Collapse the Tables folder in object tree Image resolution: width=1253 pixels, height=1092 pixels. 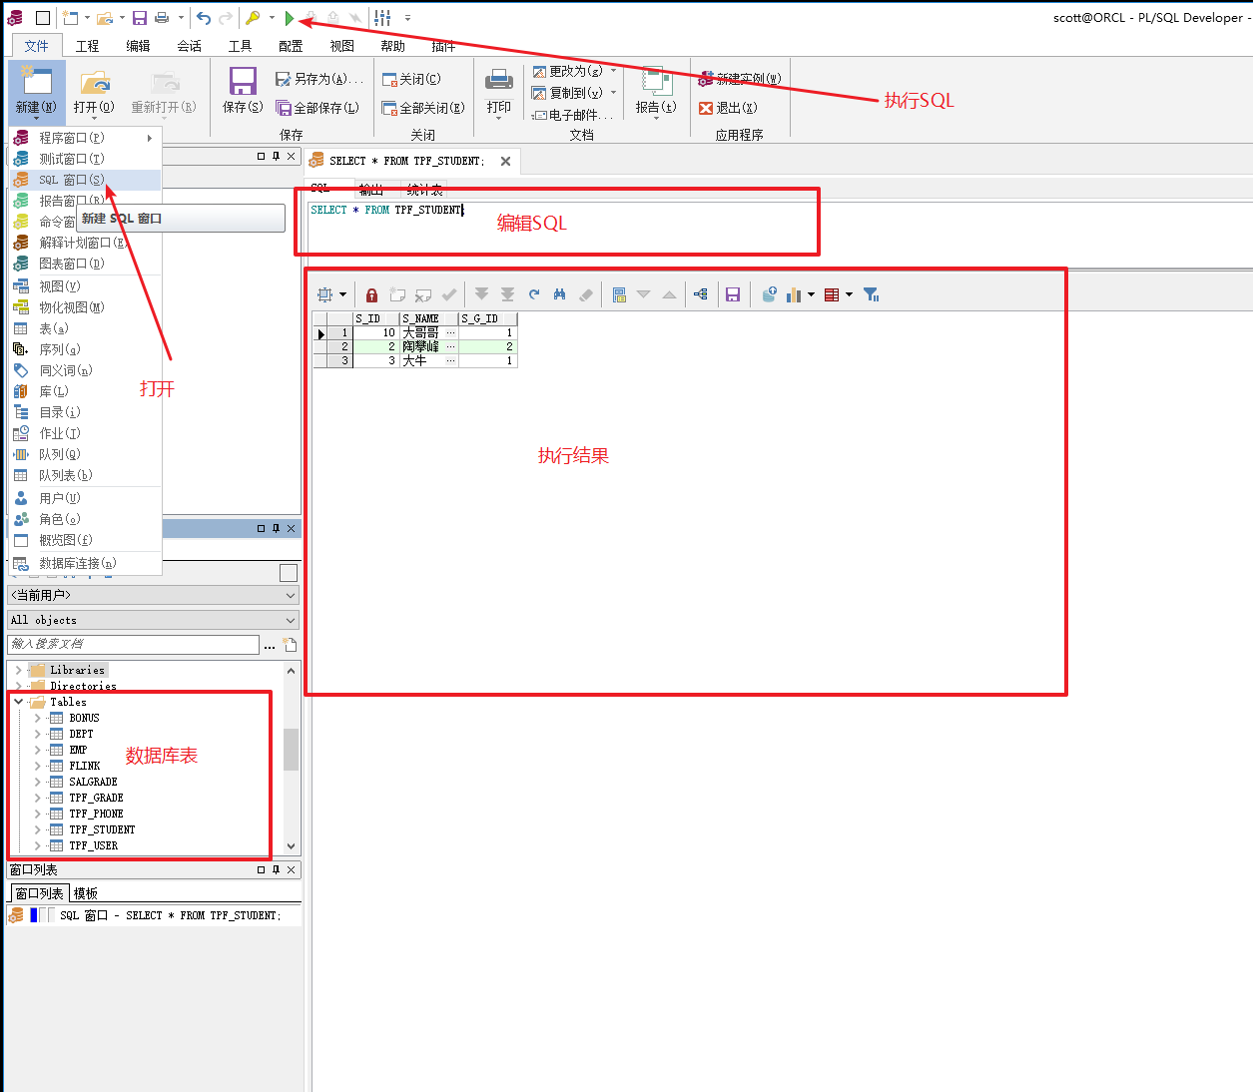point(19,702)
